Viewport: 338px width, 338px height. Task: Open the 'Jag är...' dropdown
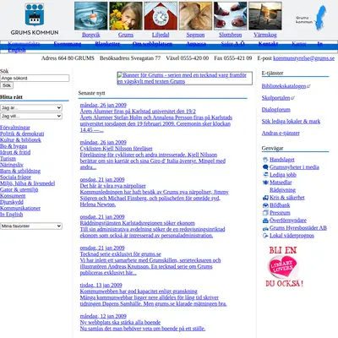tap(31, 107)
